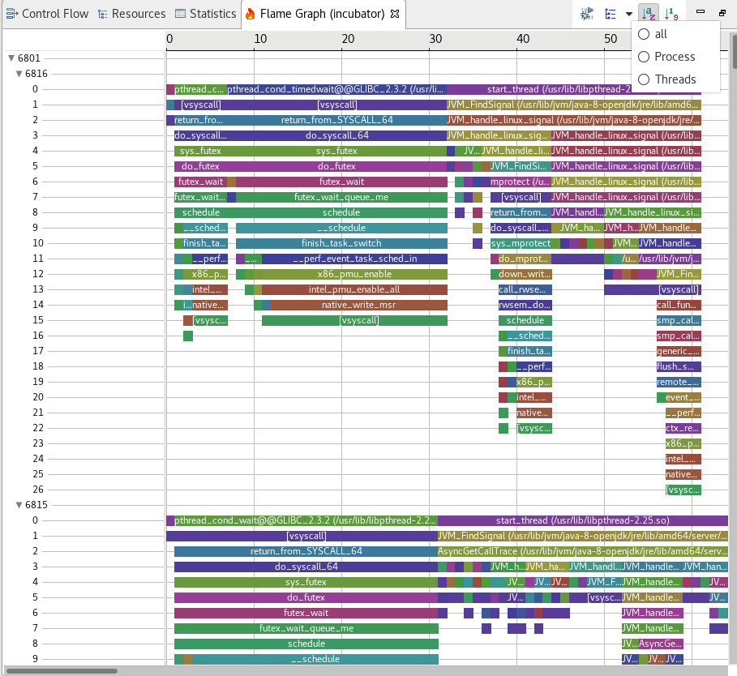Collapse the thread 6815 entry
Screen dimensions: 737x676
coord(18,504)
